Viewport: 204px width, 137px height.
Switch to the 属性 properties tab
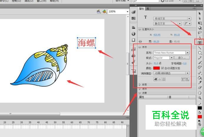[x=141, y=9]
